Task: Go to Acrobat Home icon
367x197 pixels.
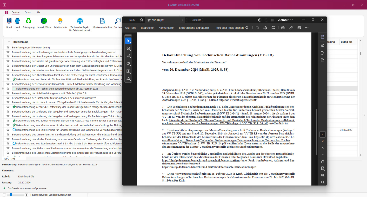Action: (x=141, y=20)
